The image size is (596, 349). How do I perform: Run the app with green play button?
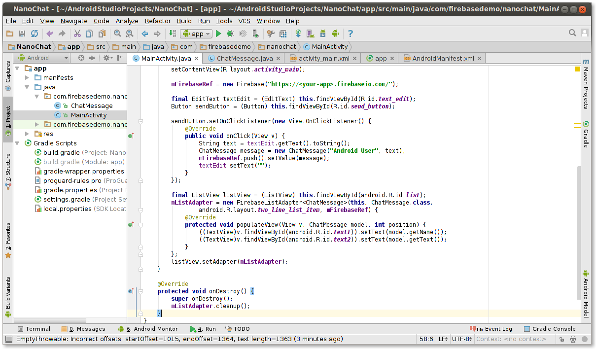[218, 34]
